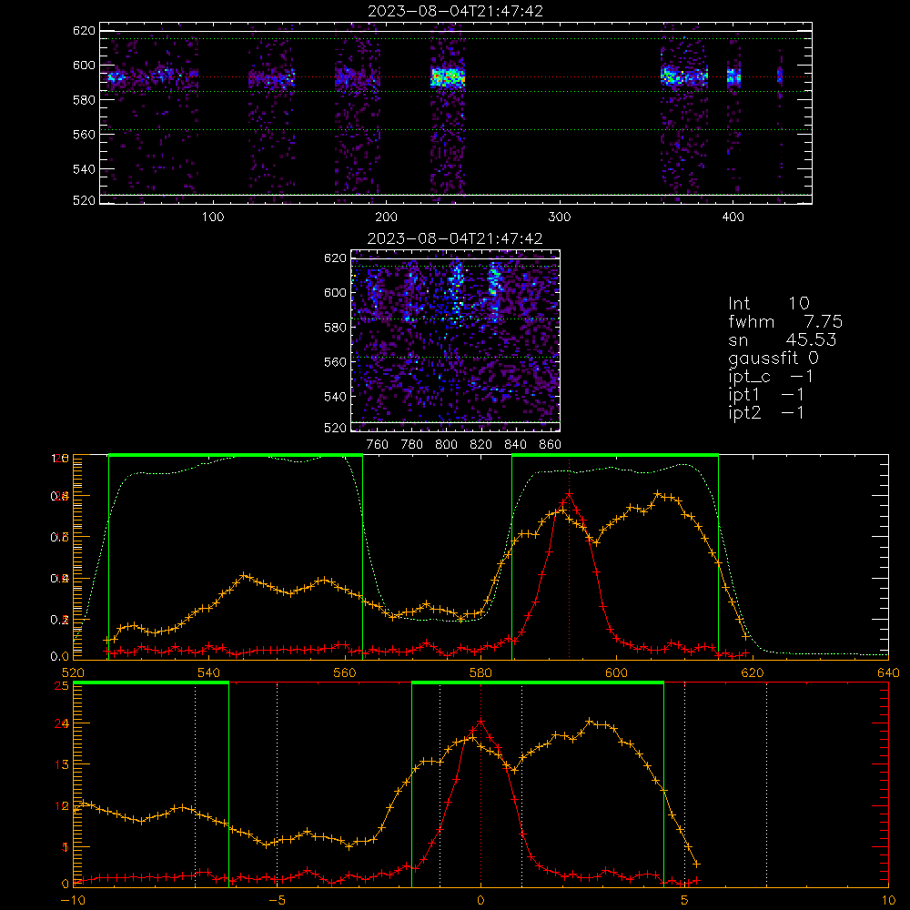Click thick green bar at top-left of bottom plot
The image size is (910, 910).
[151, 682]
